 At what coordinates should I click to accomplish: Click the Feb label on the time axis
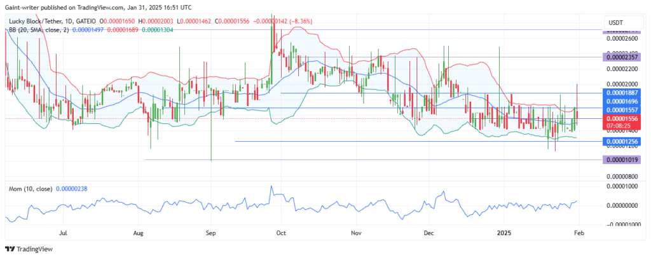click(579, 233)
